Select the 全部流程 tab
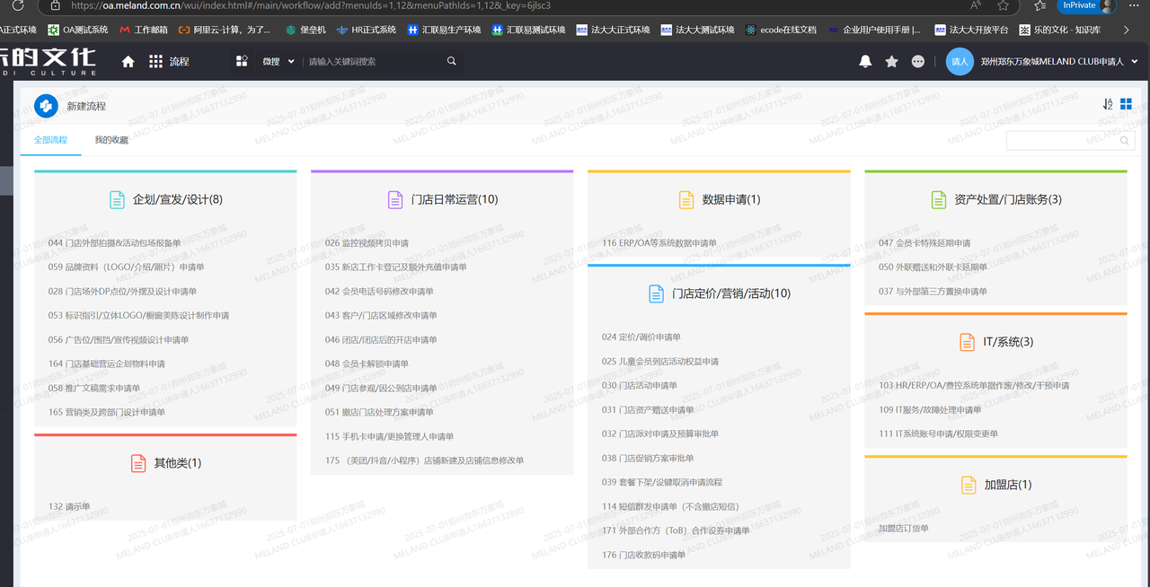This screenshot has width=1150, height=587. (50, 140)
